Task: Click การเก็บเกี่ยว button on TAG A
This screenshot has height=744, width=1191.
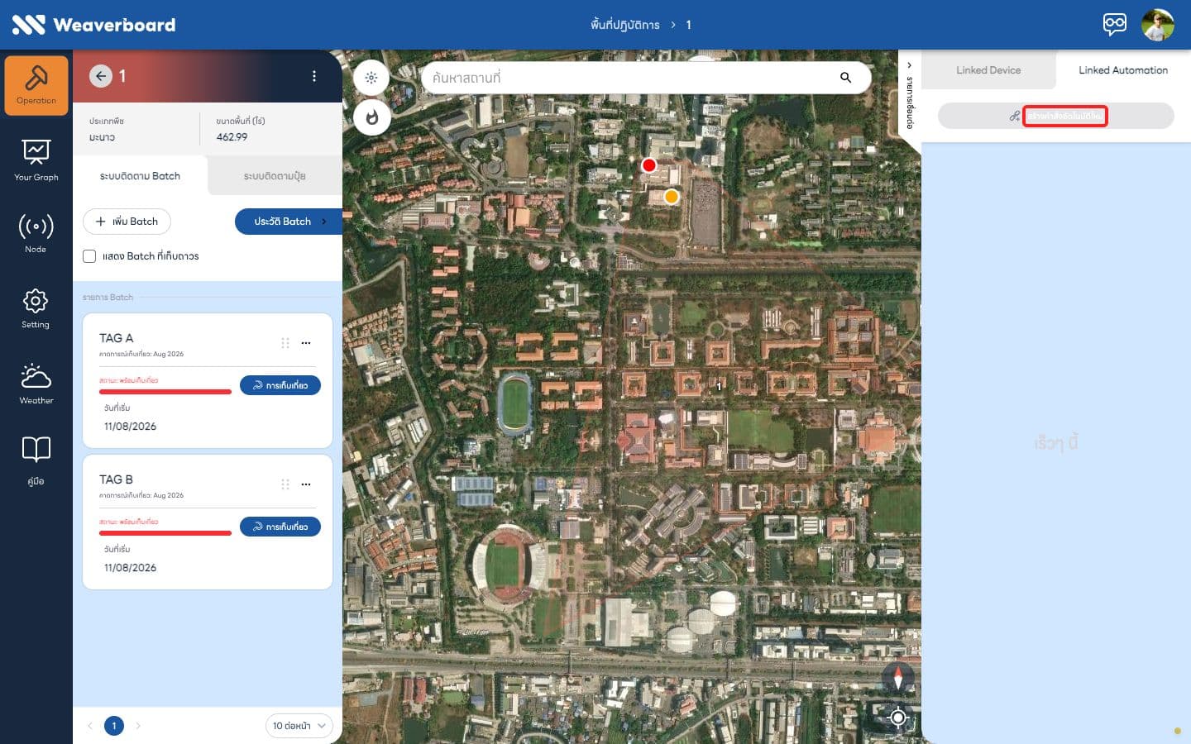Action: [280, 385]
